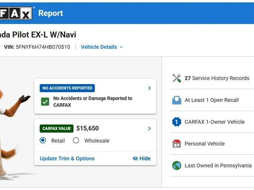Click the Open Recall envelope icon
The image size is (254, 190).
coord(176,100)
